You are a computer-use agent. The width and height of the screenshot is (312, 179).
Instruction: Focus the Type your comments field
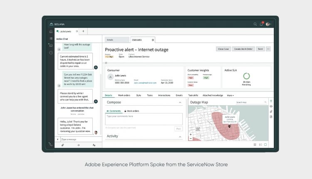(144, 119)
